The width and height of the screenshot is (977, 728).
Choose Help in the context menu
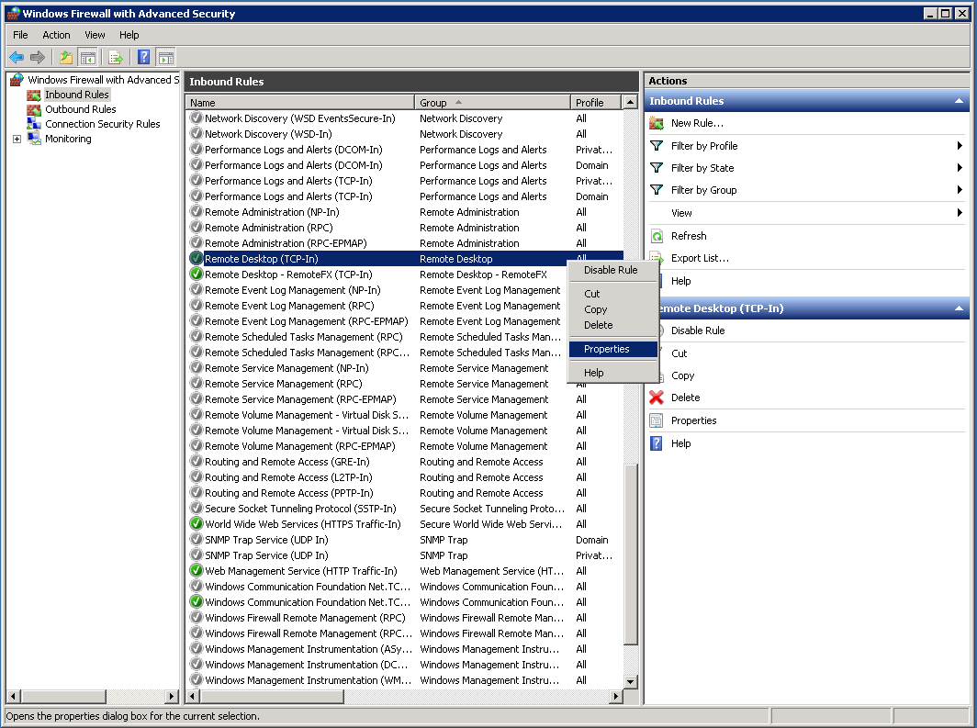613,373
